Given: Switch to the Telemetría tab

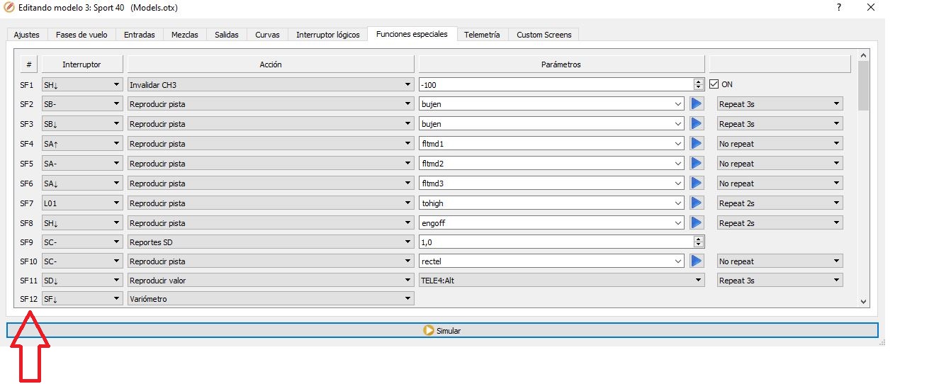Looking at the screenshot, I should click(482, 35).
